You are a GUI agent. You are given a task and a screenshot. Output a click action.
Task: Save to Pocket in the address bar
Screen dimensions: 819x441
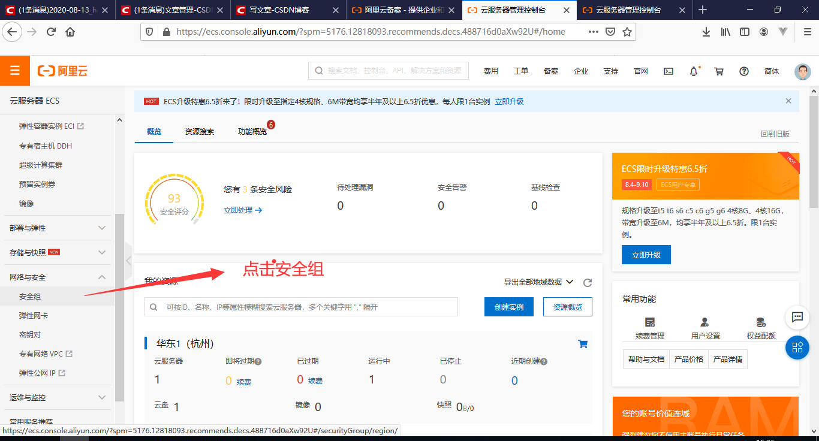click(x=610, y=32)
